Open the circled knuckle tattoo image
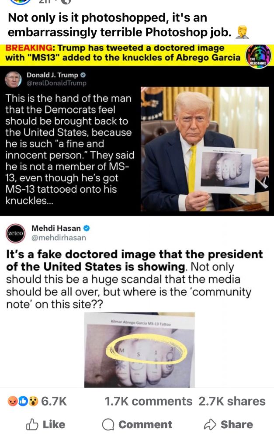Viewport: 274px width, 437px height. pos(139,350)
